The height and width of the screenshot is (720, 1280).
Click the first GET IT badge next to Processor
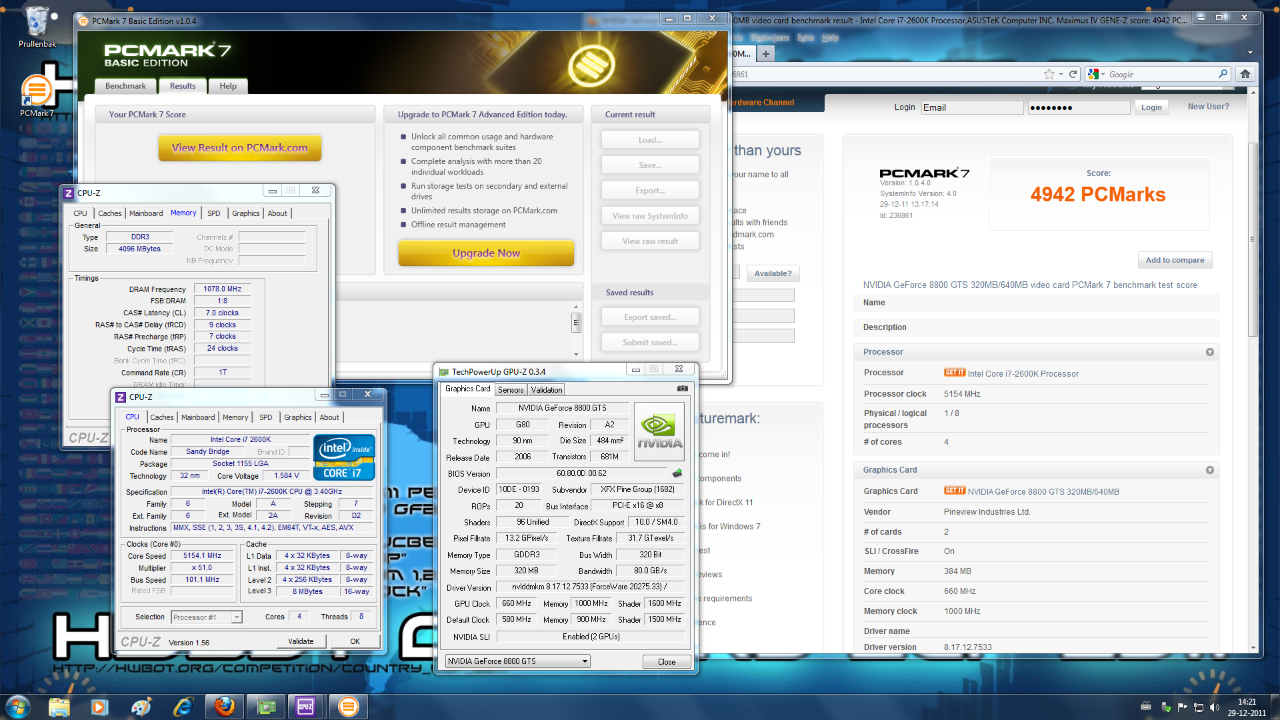point(954,373)
